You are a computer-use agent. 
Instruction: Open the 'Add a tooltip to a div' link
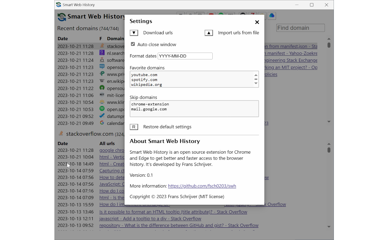point(150,219)
